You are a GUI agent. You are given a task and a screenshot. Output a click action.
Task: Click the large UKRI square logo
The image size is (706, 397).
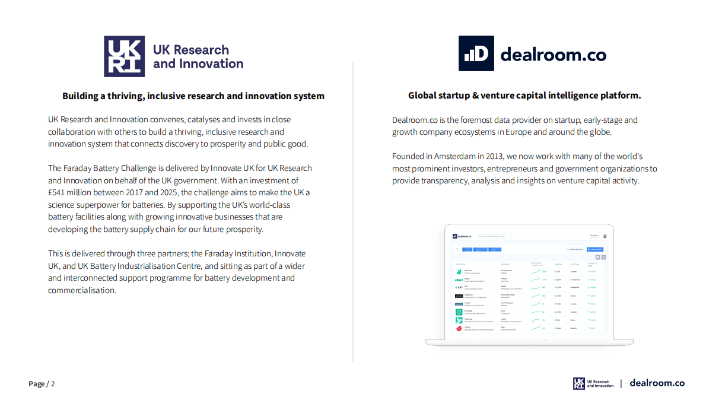tap(124, 56)
